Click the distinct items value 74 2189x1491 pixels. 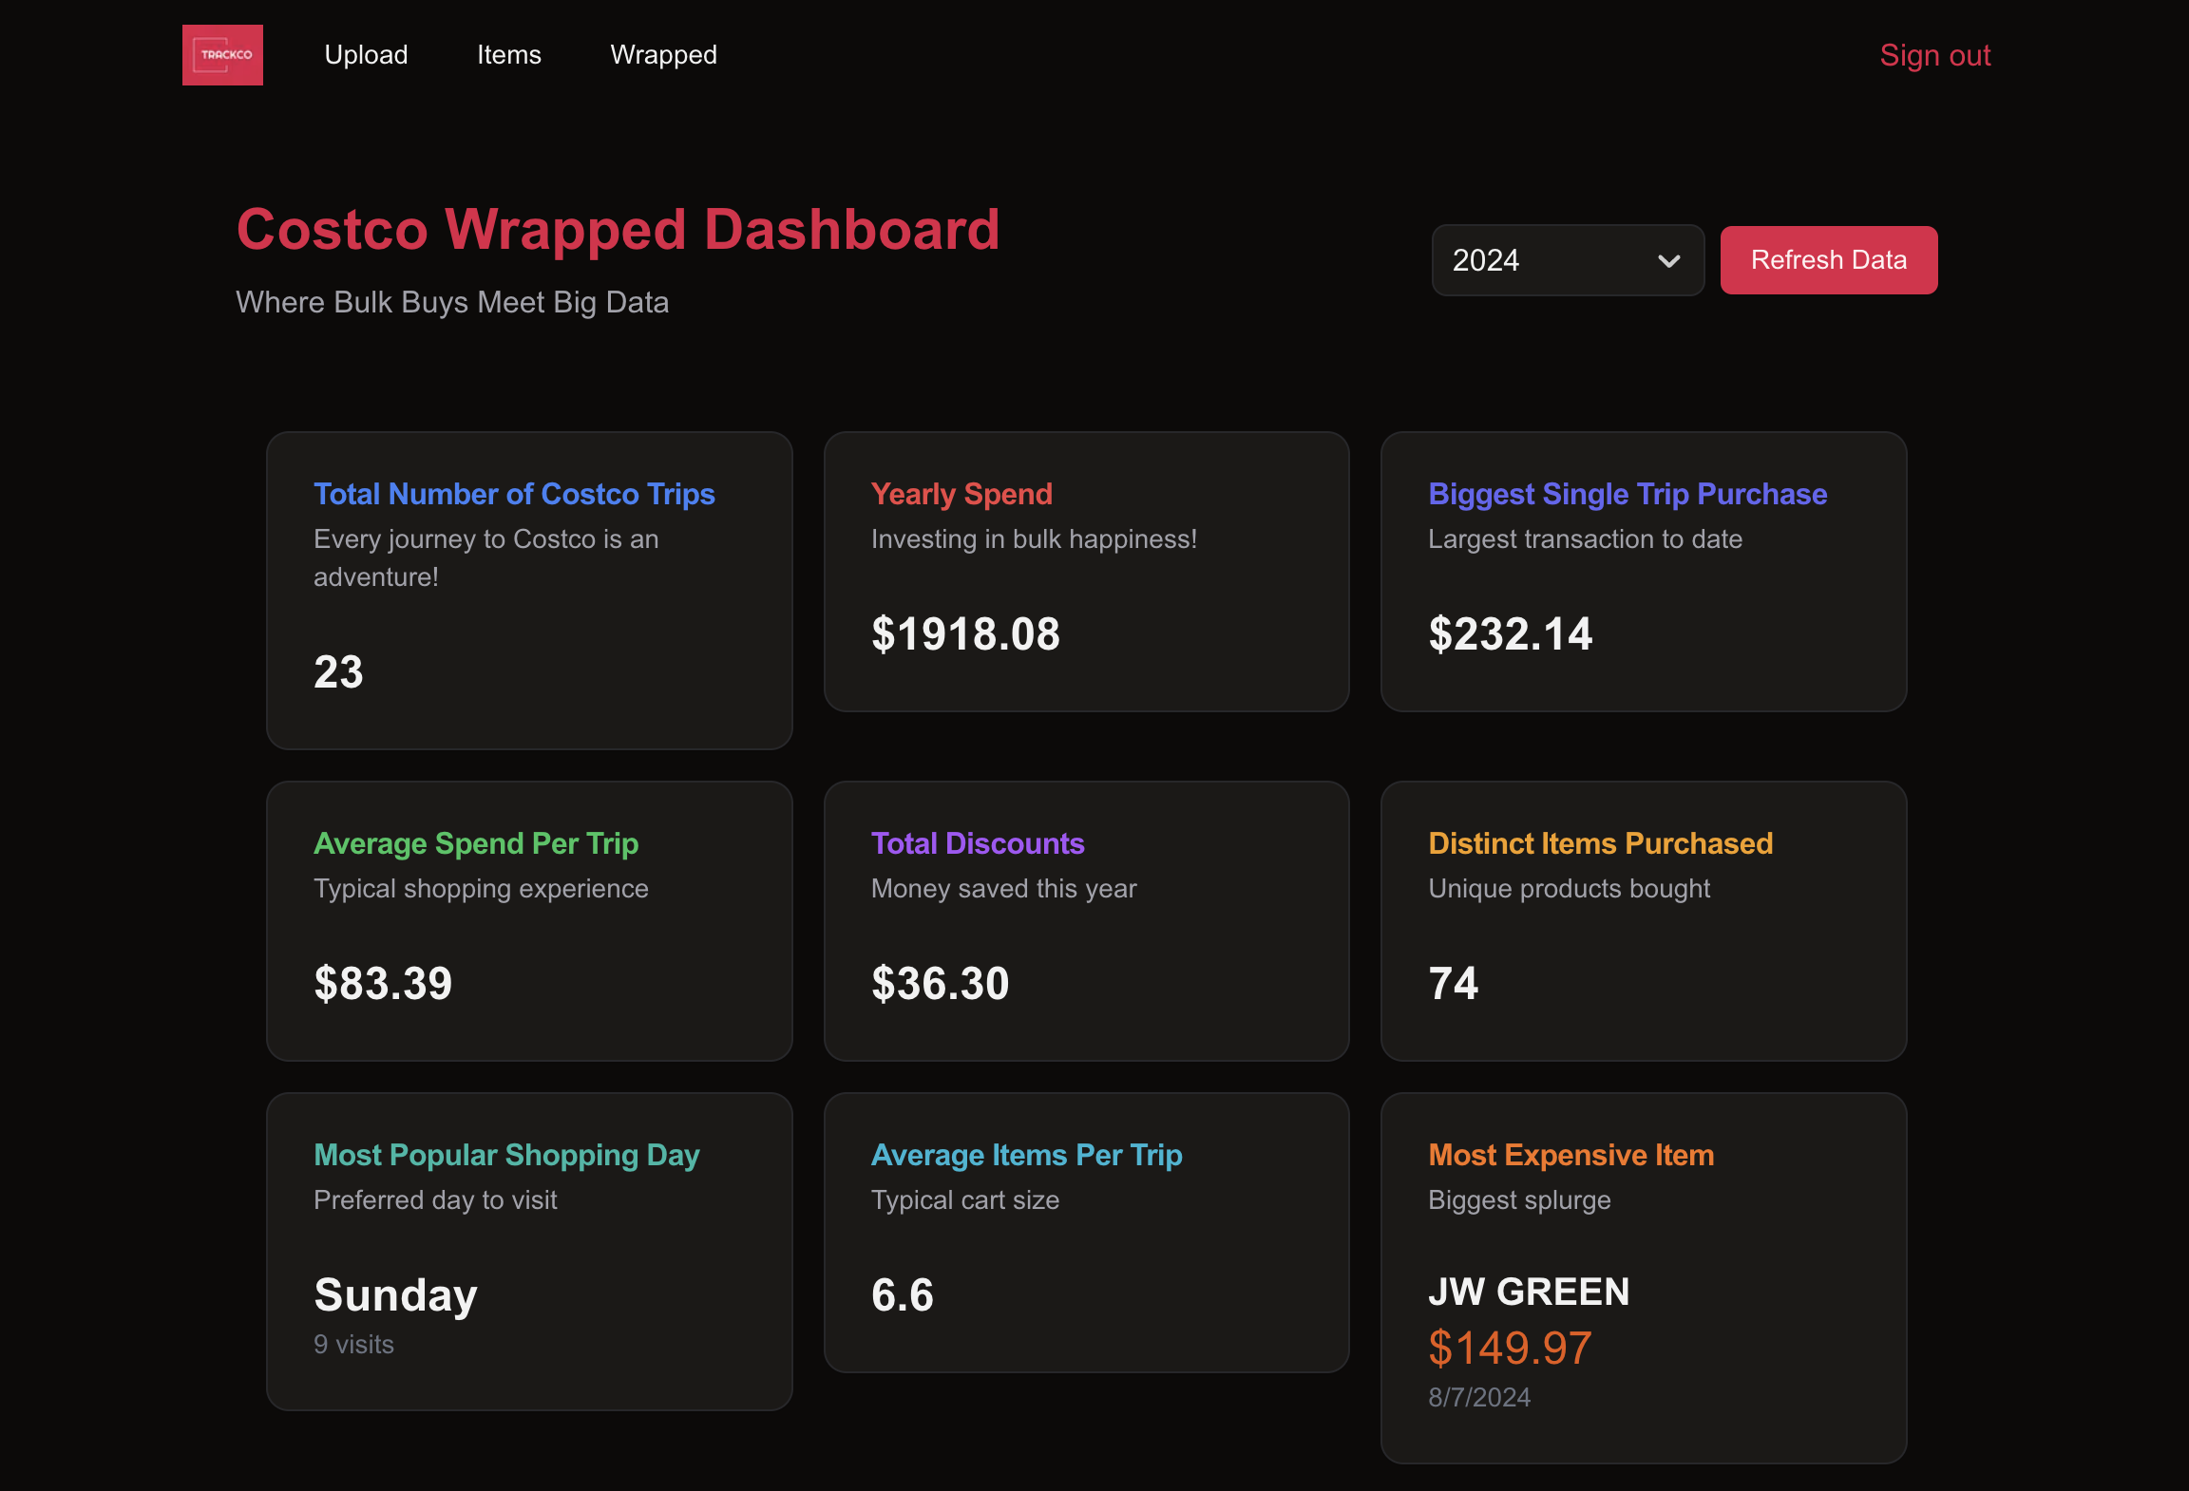[x=1454, y=984]
